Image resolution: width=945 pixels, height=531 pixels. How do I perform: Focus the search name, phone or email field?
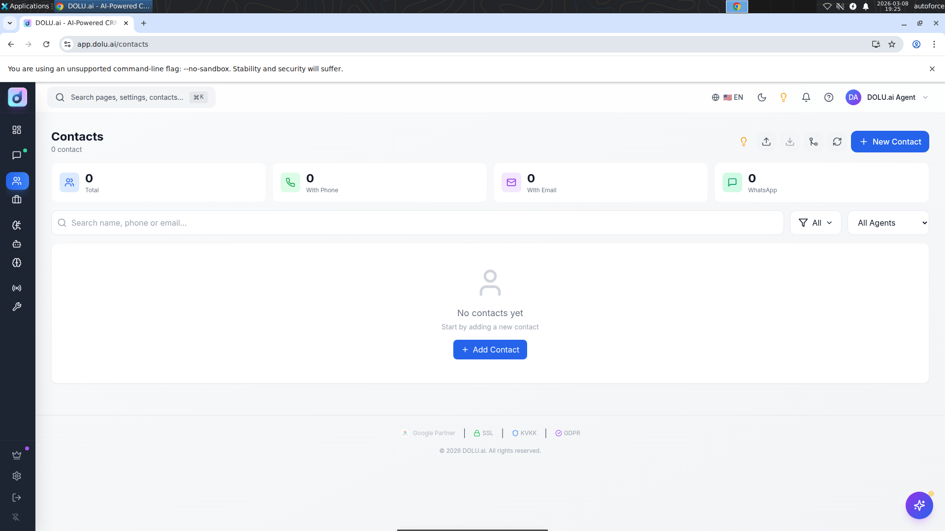(417, 223)
